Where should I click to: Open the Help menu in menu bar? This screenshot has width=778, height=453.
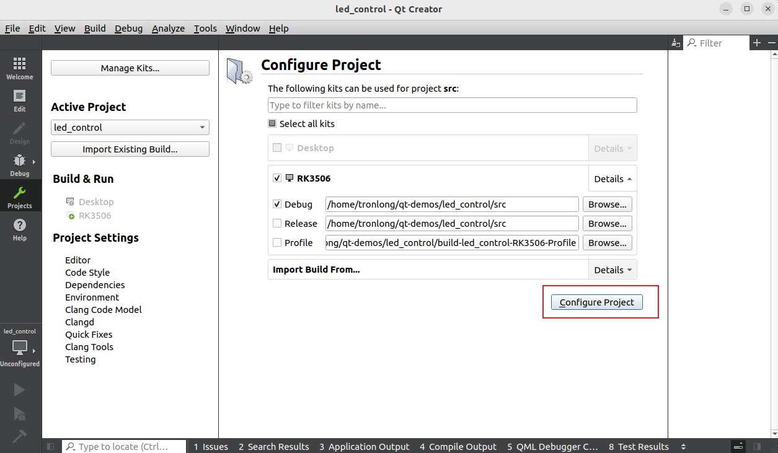point(278,28)
